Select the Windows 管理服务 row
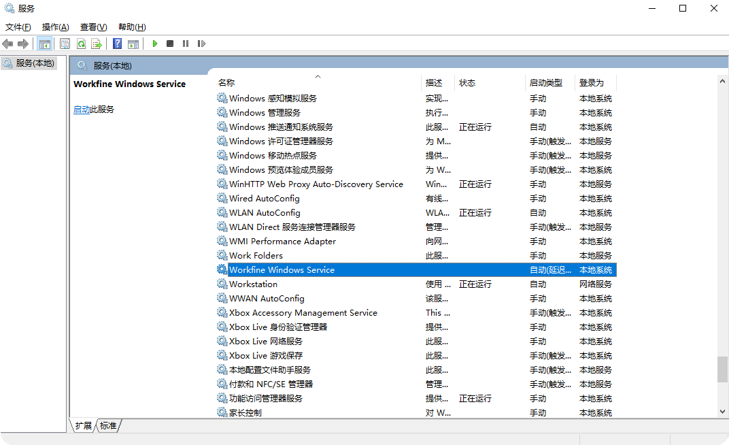Image resolution: width=729 pixels, height=445 pixels. pyautogui.click(x=416, y=112)
